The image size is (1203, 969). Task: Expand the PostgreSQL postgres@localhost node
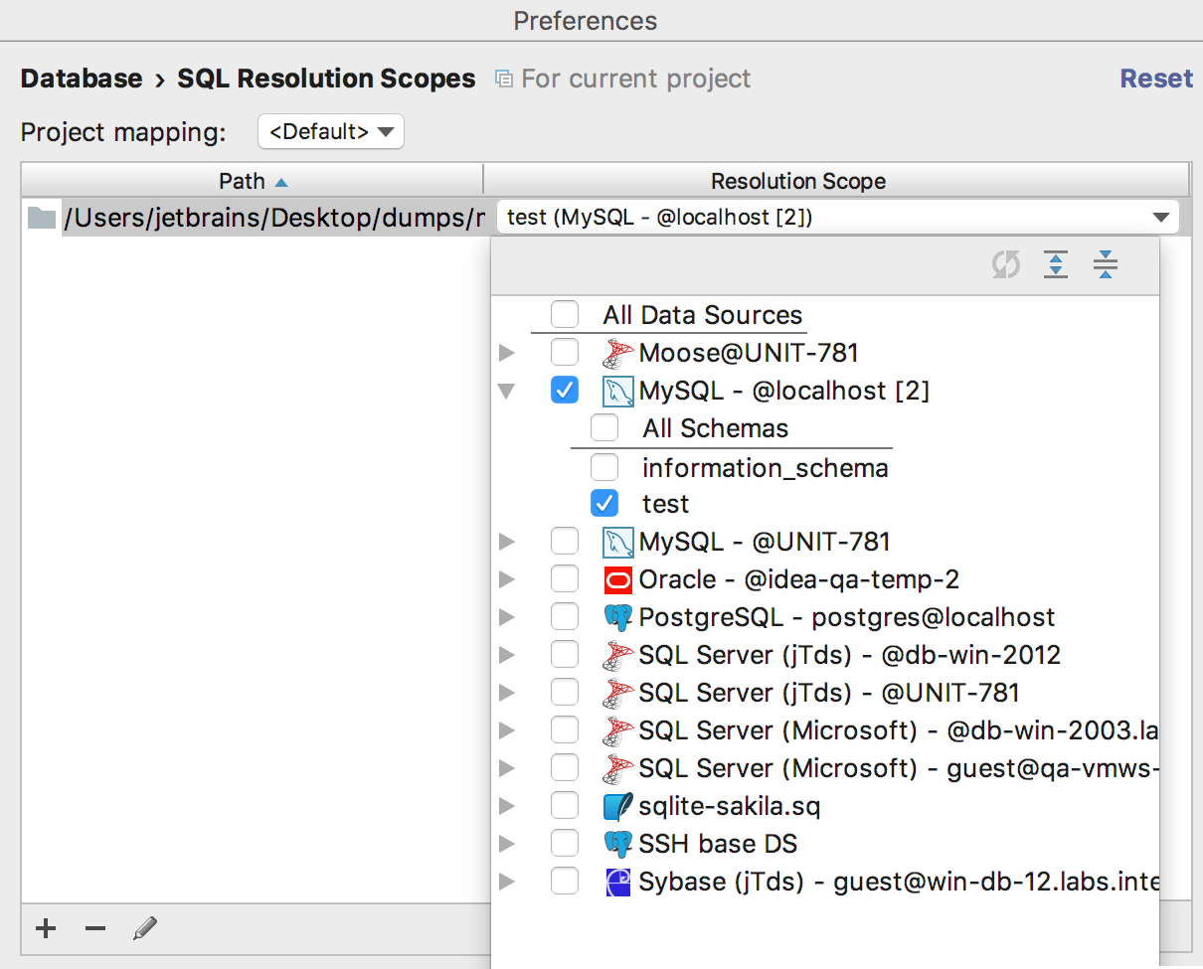[507, 617]
